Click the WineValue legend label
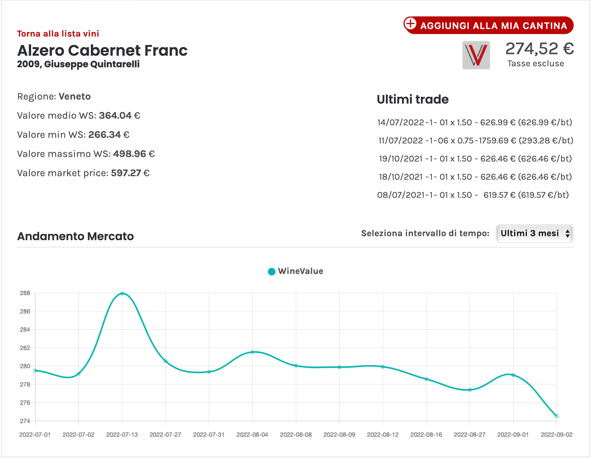This screenshot has width=591, height=460. pos(300,271)
